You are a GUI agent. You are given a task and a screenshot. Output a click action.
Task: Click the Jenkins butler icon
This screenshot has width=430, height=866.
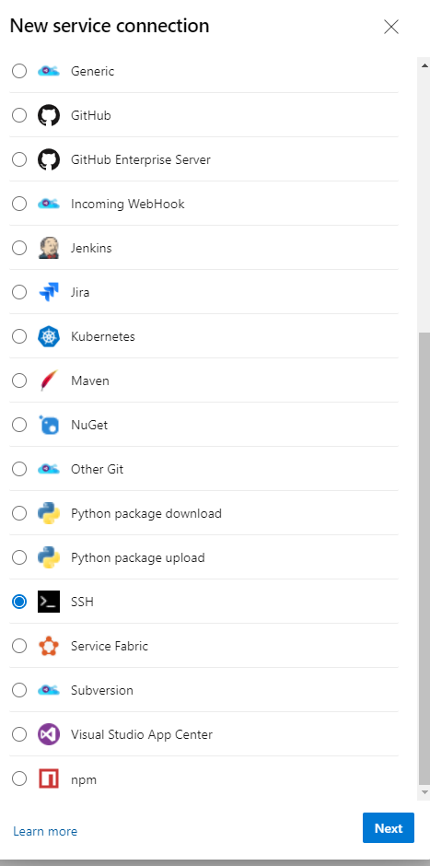point(49,248)
